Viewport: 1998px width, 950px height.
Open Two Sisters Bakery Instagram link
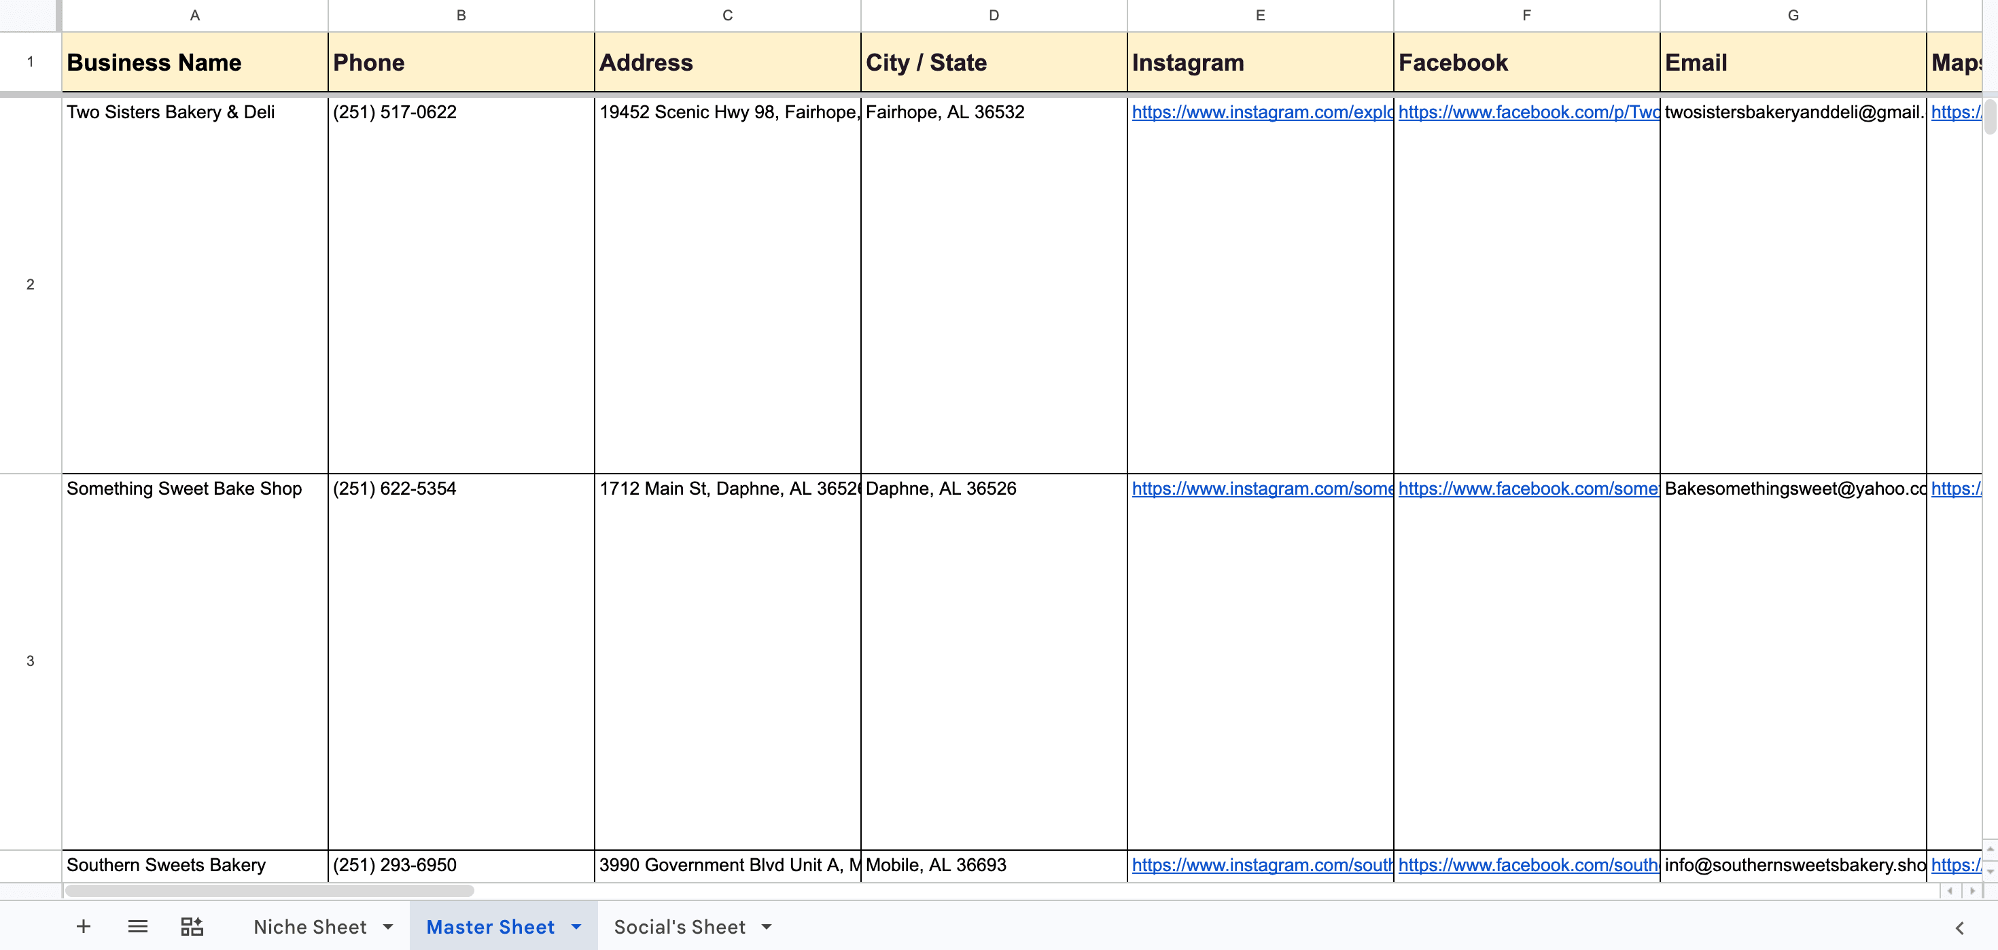click(1262, 111)
